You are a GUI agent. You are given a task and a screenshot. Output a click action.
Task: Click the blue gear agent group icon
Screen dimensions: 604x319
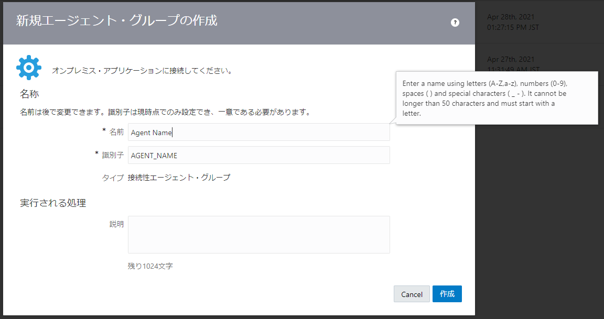[29, 68]
